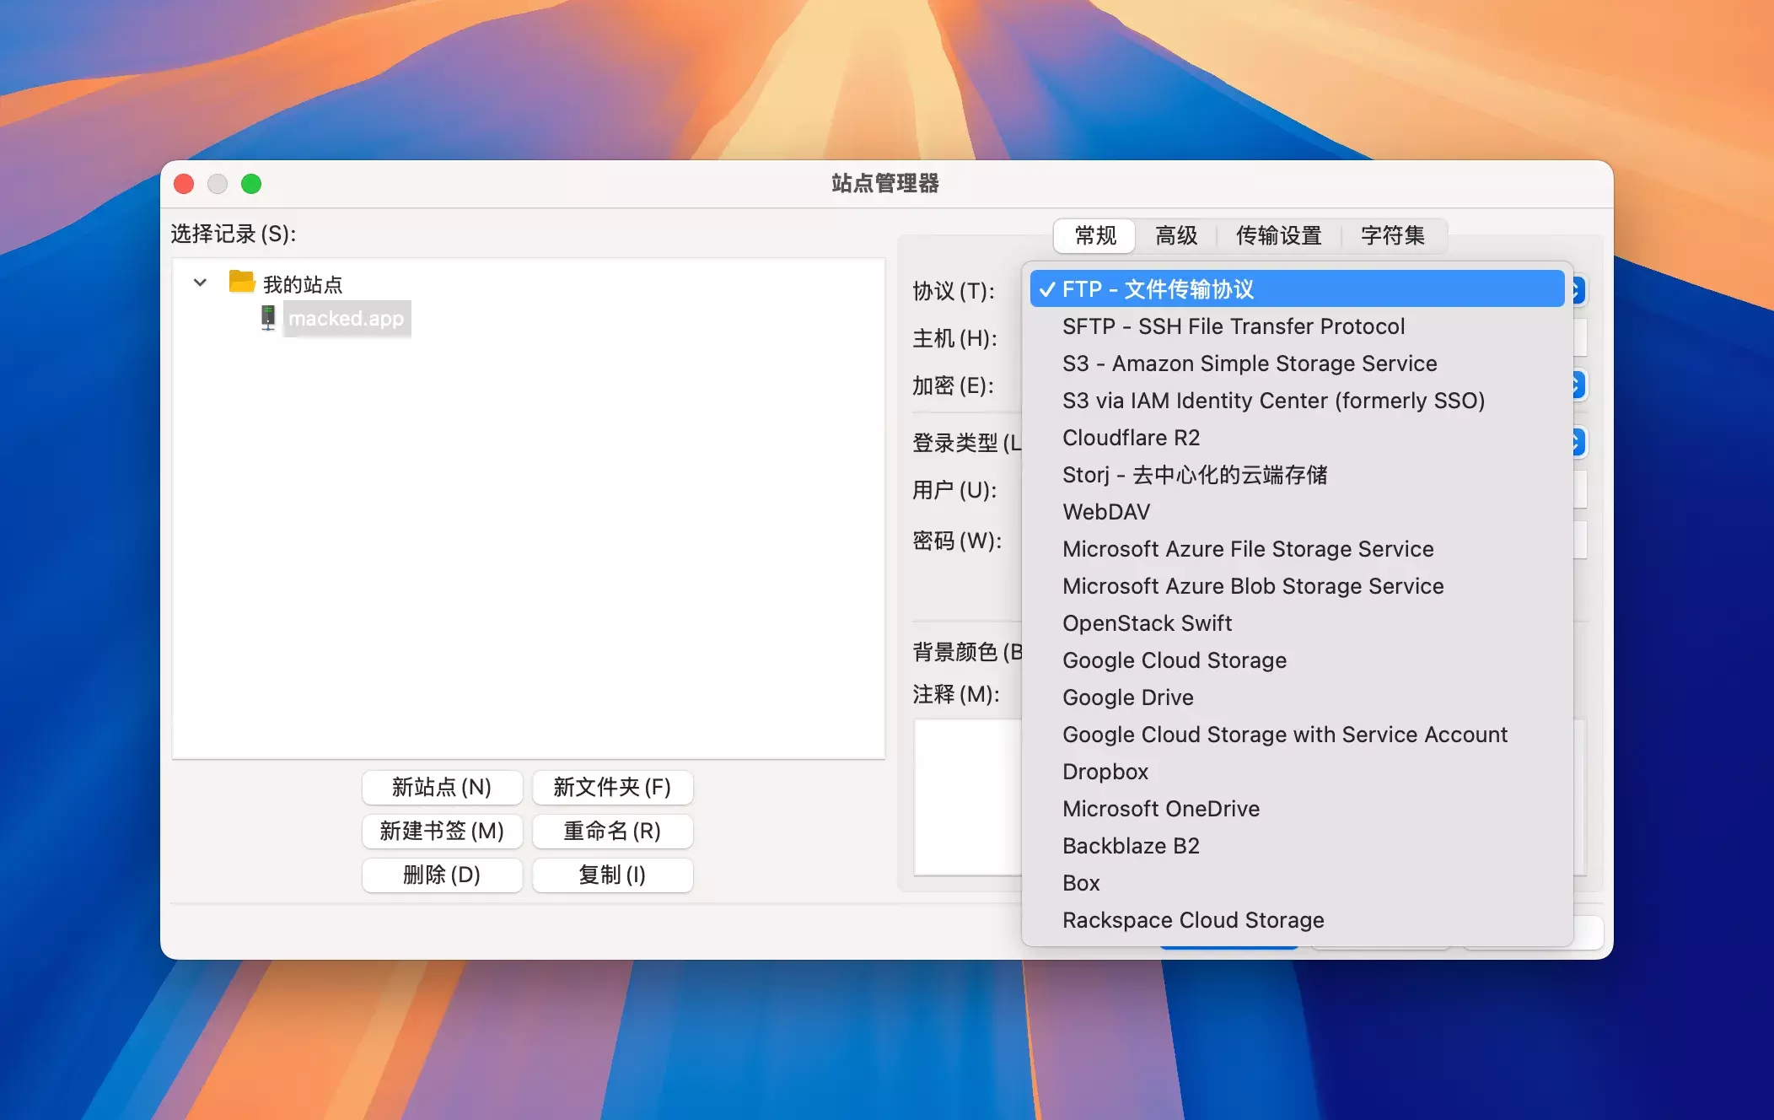Open the 传输设置 tab
The width and height of the screenshot is (1774, 1120).
click(x=1277, y=235)
